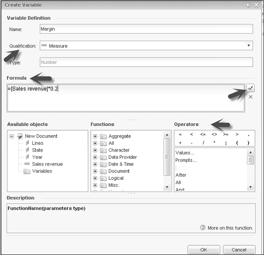This screenshot has height=255, width=264.
Task: Select the State dimension object
Action: (x=37, y=150)
